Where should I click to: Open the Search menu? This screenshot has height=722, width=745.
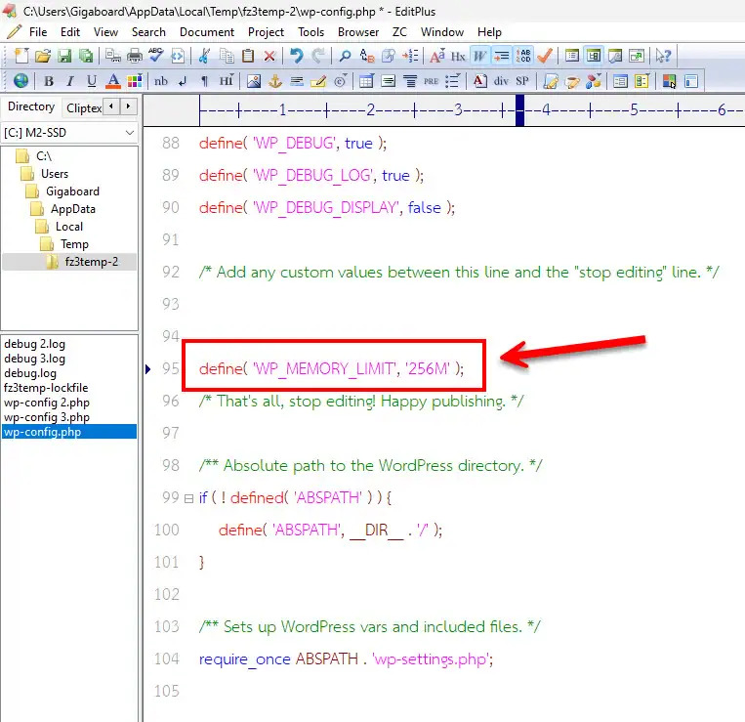(148, 32)
